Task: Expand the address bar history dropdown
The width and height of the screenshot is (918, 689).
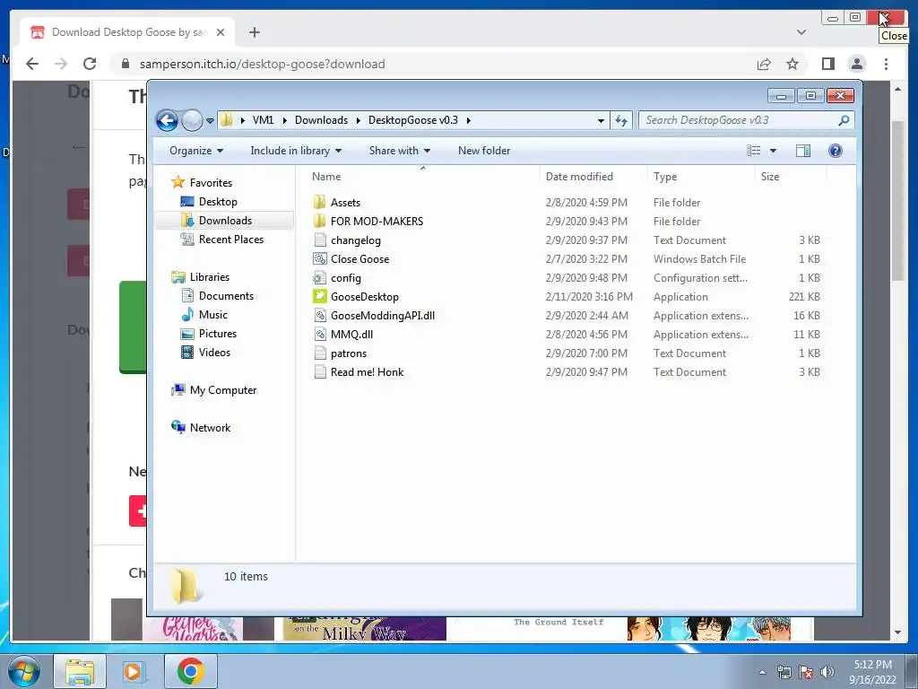Action: pos(601,121)
